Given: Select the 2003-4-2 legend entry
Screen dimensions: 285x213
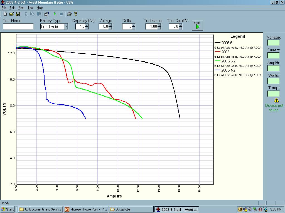Looking at the screenshot, I should tap(225, 70).
